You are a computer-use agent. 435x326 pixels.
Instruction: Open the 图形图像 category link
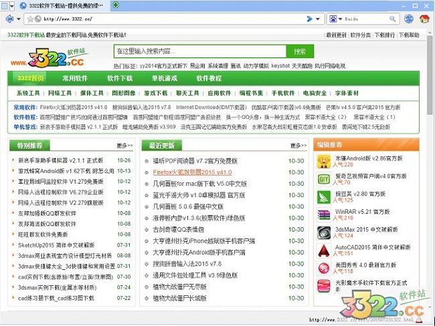click(x=124, y=93)
